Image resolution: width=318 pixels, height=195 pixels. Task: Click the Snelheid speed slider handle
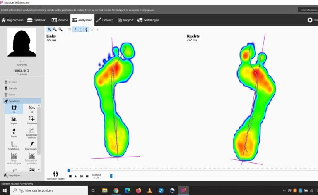111,176
